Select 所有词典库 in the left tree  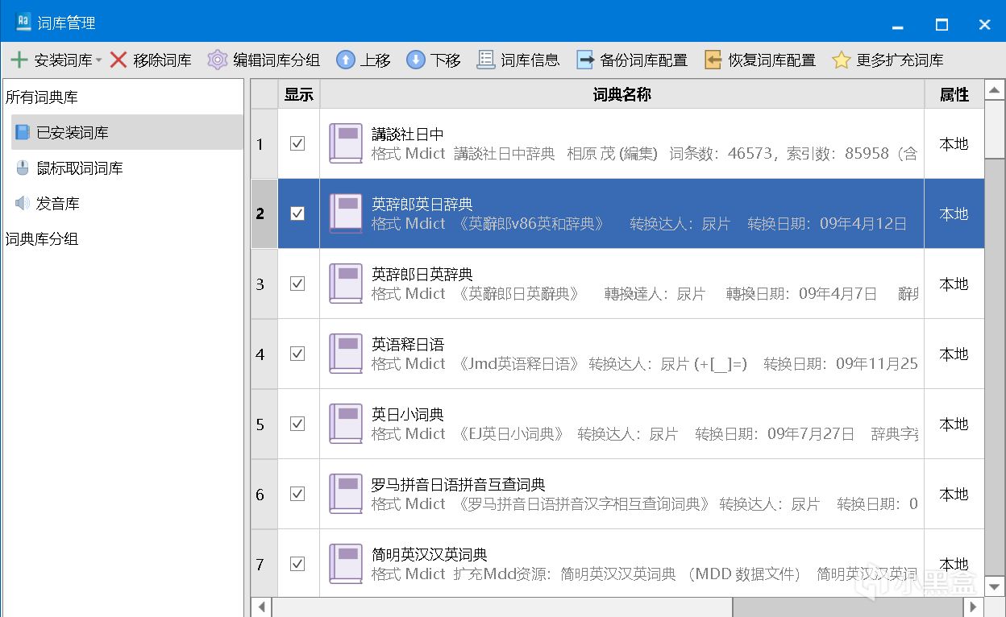coord(42,97)
